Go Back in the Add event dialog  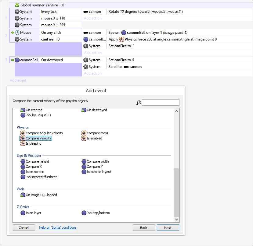(x=144, y=228)
